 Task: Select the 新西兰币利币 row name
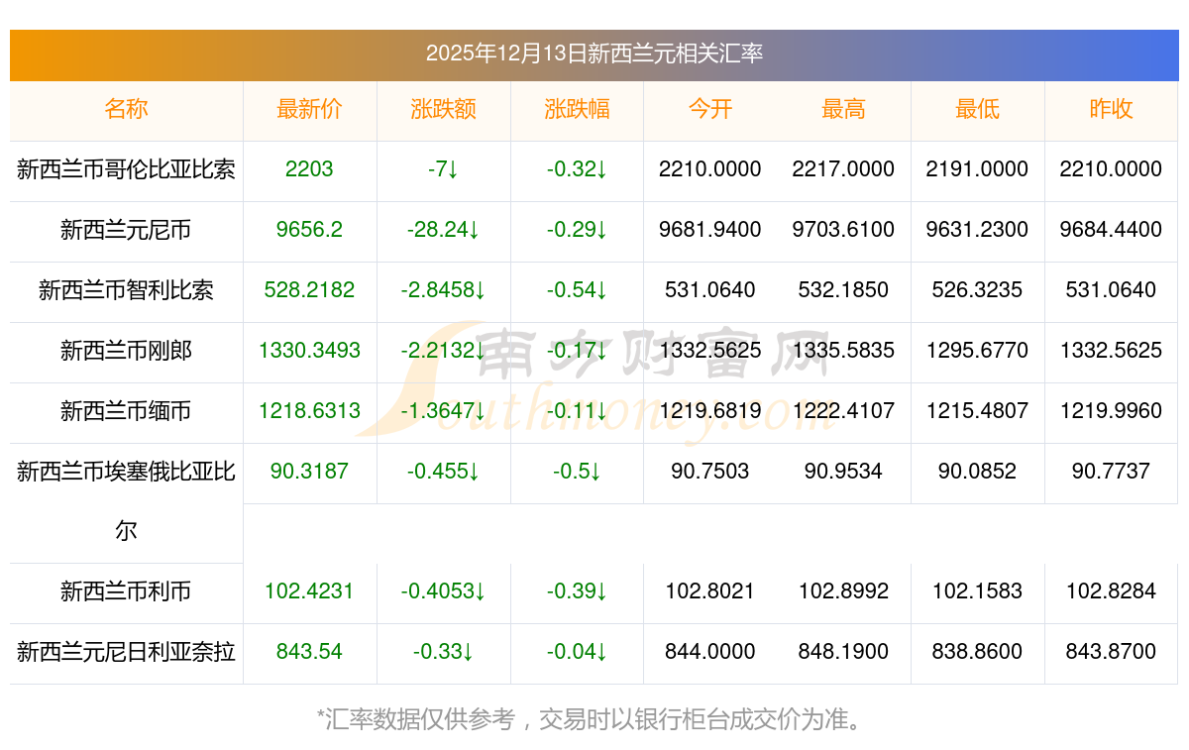pos(126,592)
